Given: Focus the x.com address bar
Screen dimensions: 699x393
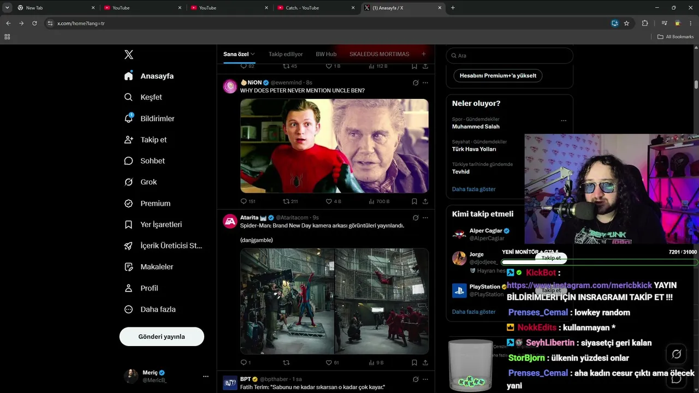Looking at the screenshot, I should 328,23.
